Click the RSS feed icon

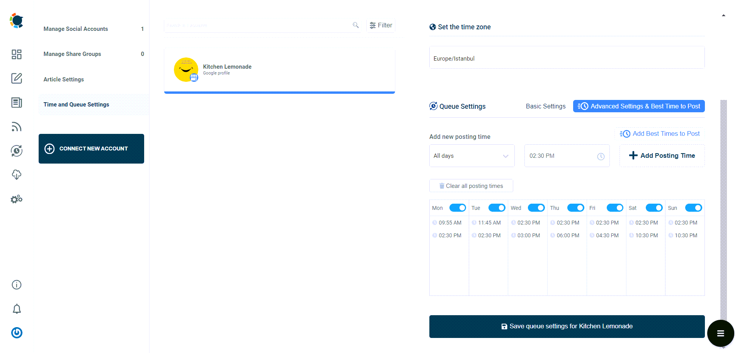coord(16,127)
